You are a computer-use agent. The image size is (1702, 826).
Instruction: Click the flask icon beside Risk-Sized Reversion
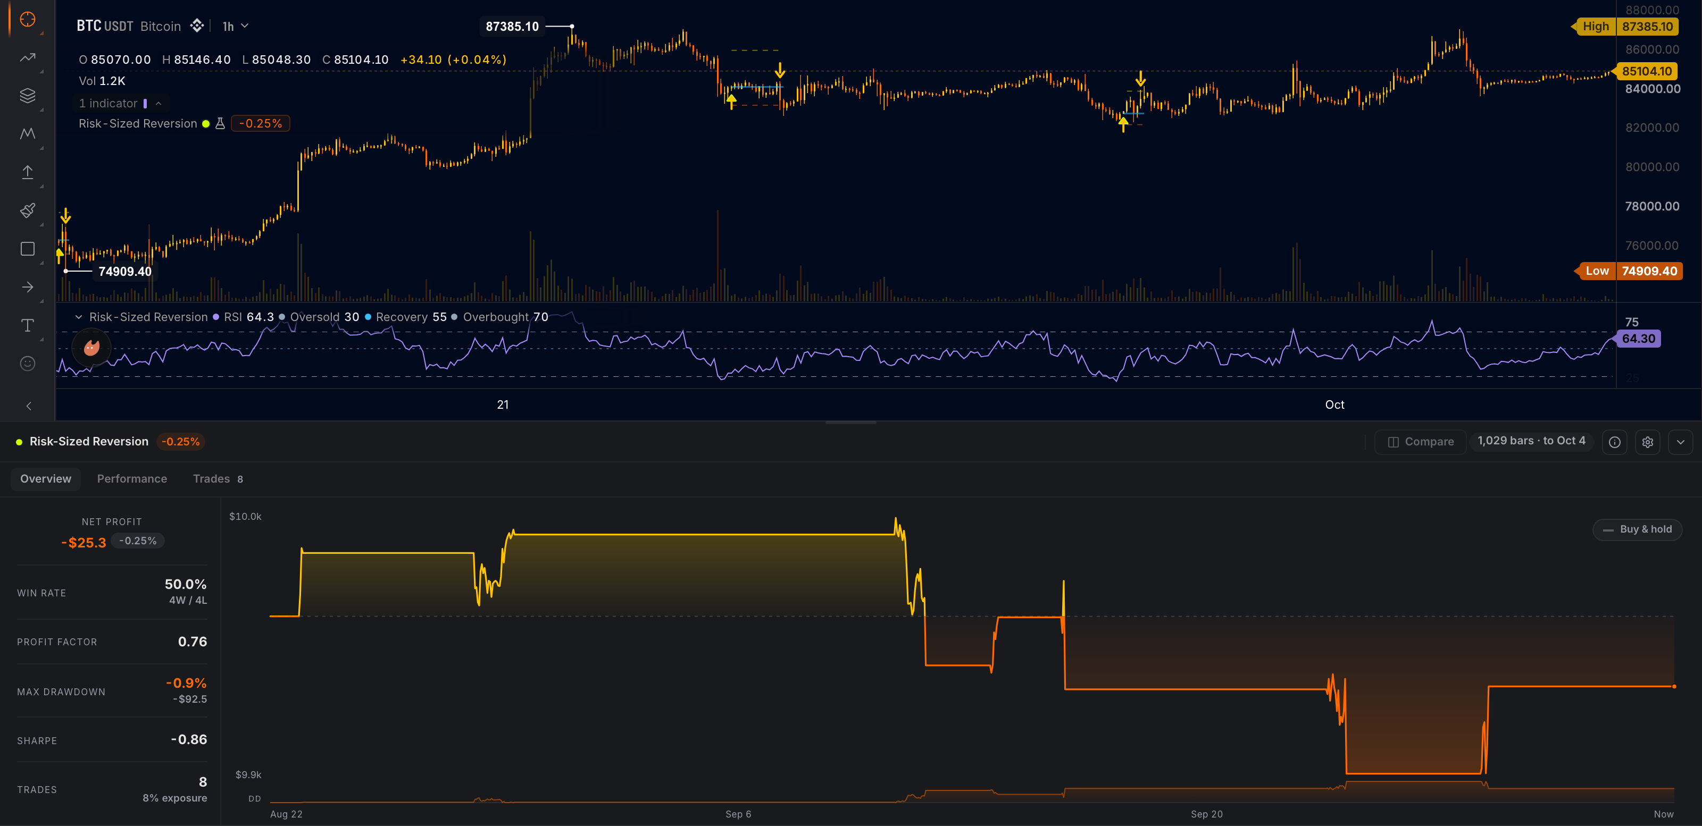(x=220, y=123)
